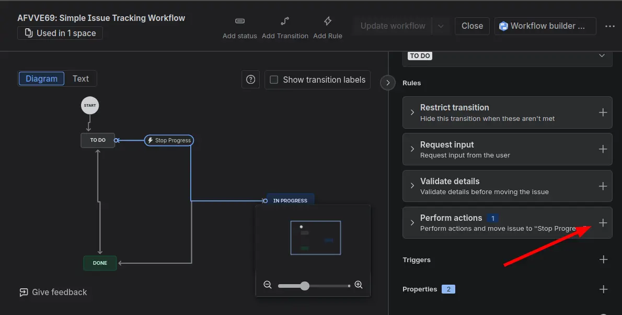This screenshot has width=622, height=315.
Task: Switch to the Text view tab
Action: coord(80,79)
